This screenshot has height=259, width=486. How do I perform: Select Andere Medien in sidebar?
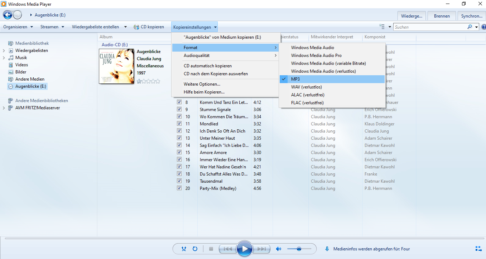[30, 79]
